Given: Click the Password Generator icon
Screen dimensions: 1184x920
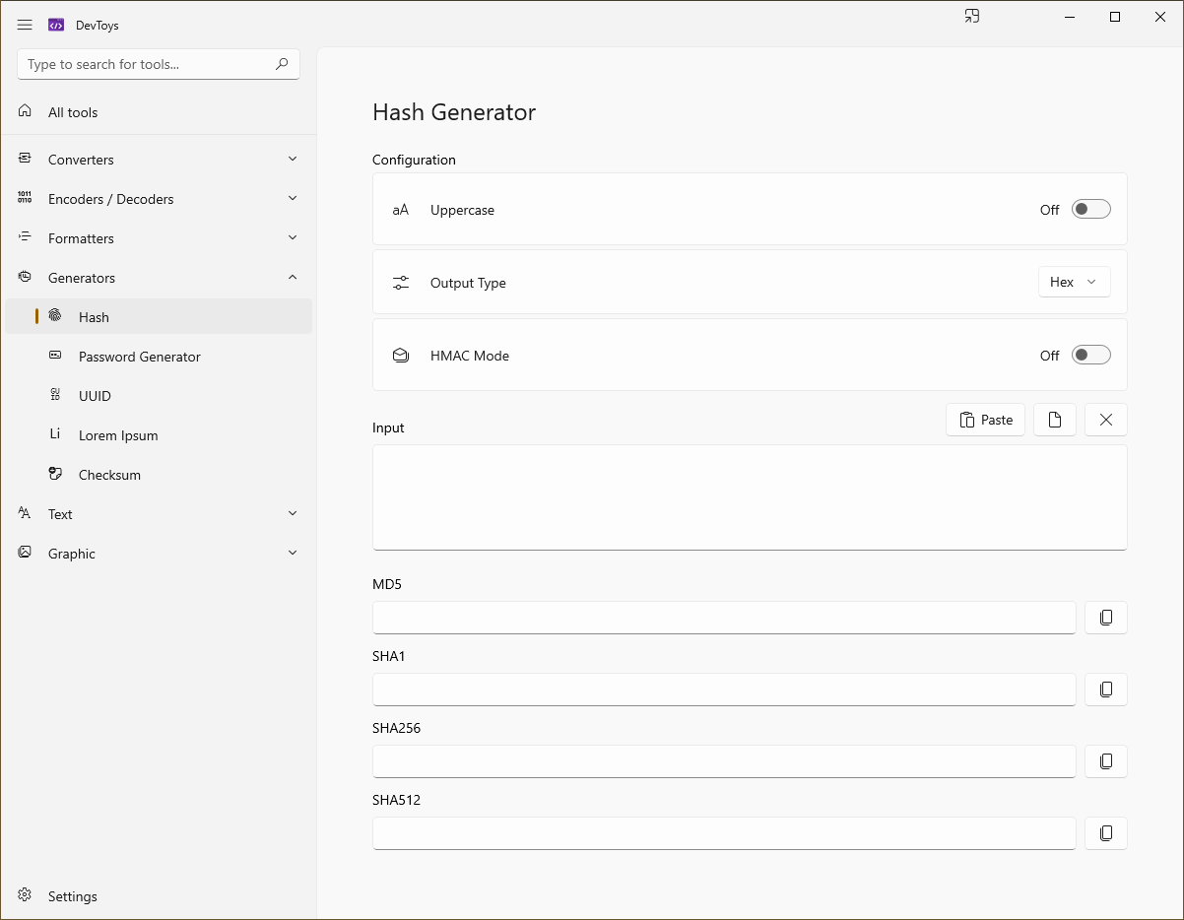Looking at the screenshot, I should (x=55, y=356).
